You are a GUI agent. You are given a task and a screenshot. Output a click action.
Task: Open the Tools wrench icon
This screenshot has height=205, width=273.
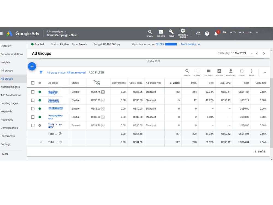pos(171,33)
